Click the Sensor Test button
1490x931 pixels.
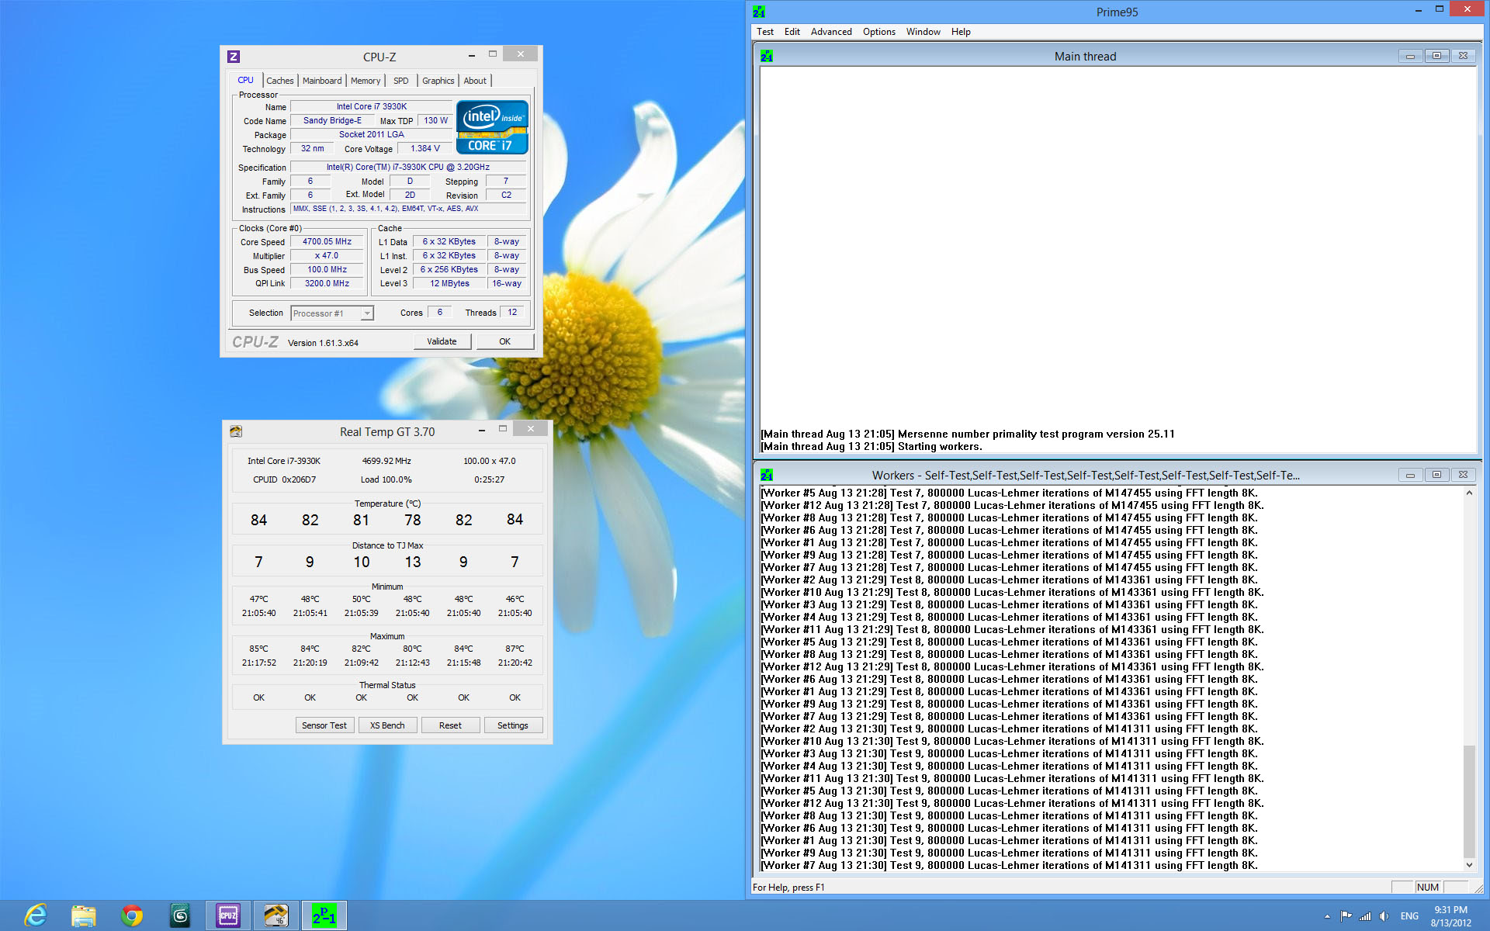(x=324, y=725)
